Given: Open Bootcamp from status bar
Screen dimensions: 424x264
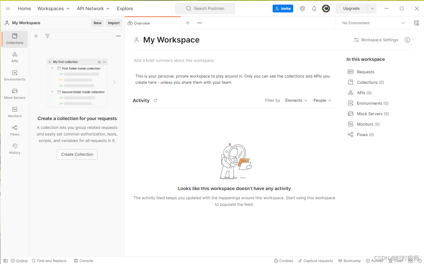Looking at the screenshot, I should coord(350,261).
